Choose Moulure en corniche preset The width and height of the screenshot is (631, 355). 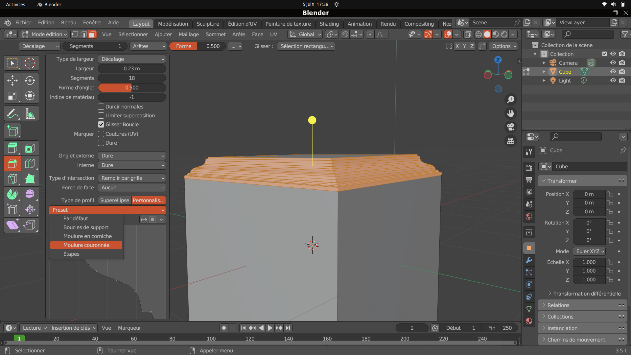(87, 236)
